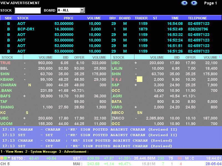This screenshot has width=222, height=166.
Task: Click .AGRI sector index row
Action: pyautogui.click(x=167, y=96)
